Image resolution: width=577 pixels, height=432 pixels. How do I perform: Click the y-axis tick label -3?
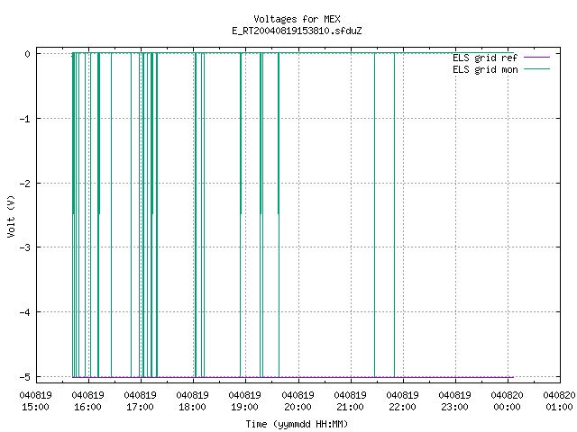[25, 247]
